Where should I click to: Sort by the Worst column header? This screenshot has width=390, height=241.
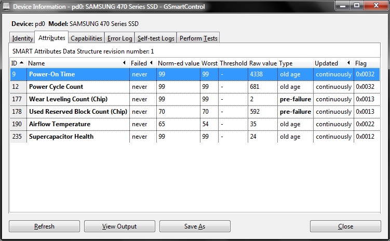(x=209, y=63)
